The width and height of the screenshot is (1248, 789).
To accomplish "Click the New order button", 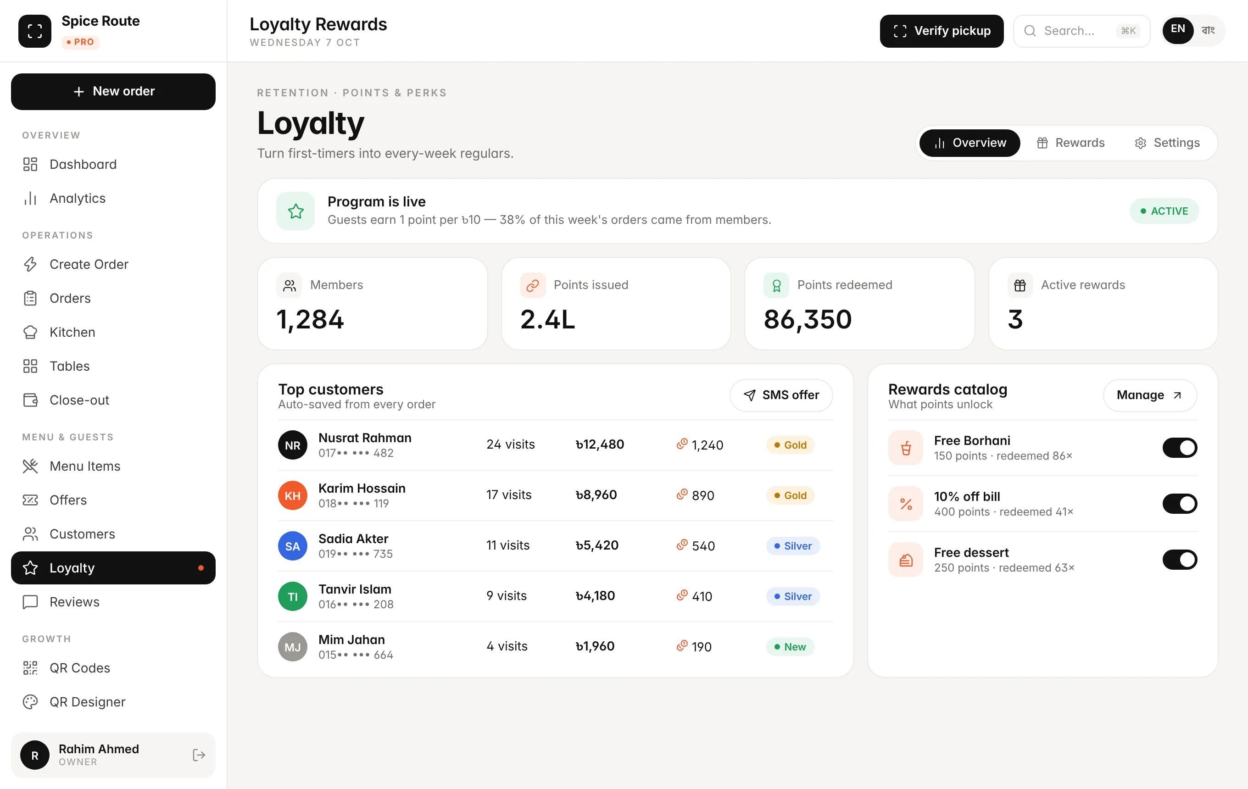I will point(113,92).
